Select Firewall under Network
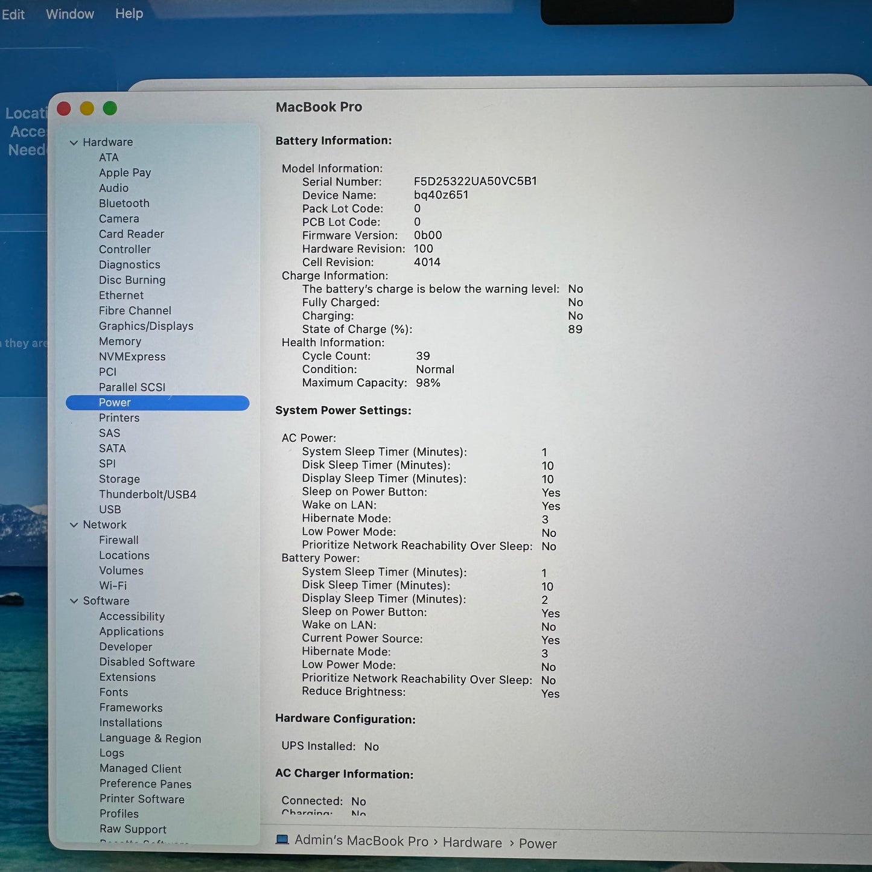 coord(119,540)
